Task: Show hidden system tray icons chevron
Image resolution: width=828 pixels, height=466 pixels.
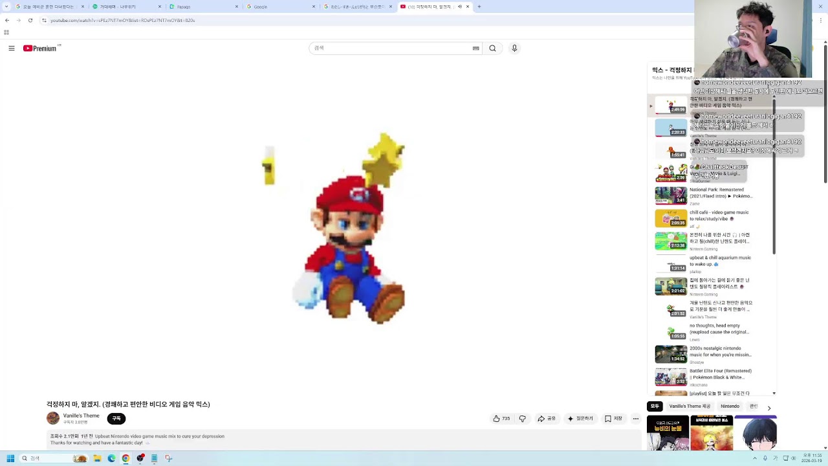Action: [x=754, y=458]
